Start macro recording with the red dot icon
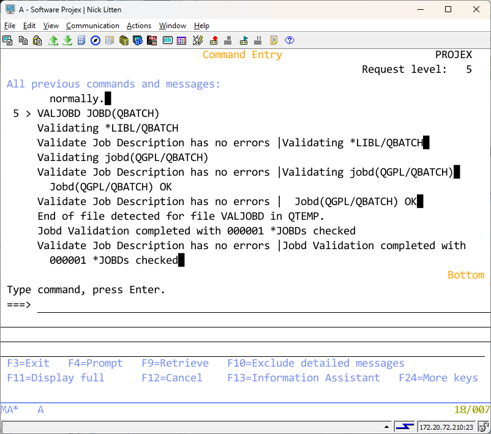Viewport: 491px width, 434px height. click(x=214, y=40)
